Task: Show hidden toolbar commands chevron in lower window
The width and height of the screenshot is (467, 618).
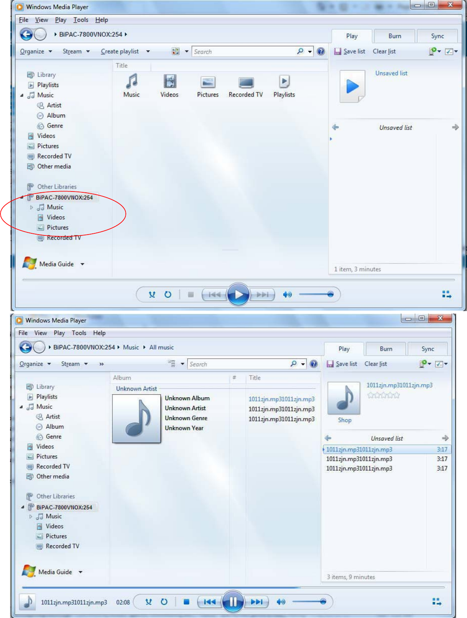Action: point(101,364)
